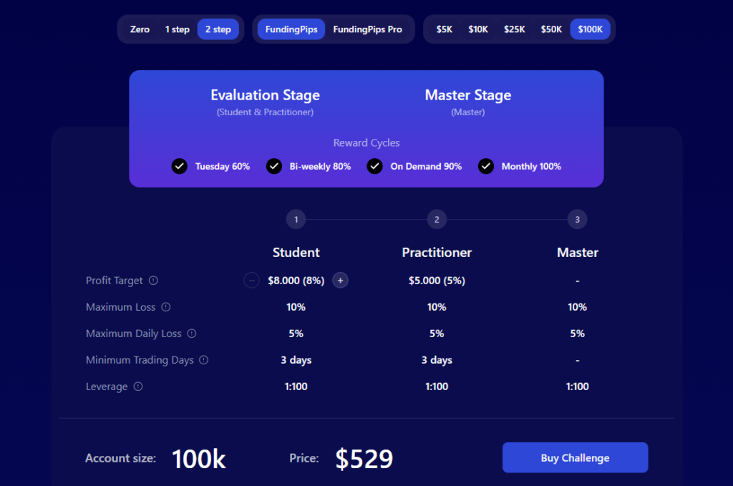Click the step 3 circle above Master
The width and height of the screenshot is (733, 486).
pyautogui.click(x=577, y=219)
